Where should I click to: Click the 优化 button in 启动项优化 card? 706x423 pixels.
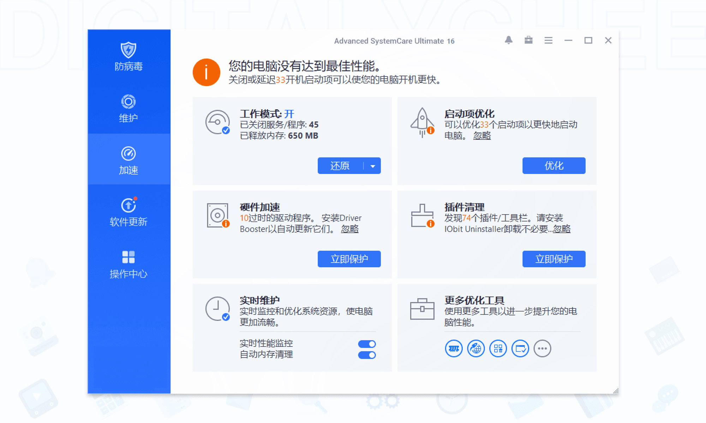(x=554, y=166)
